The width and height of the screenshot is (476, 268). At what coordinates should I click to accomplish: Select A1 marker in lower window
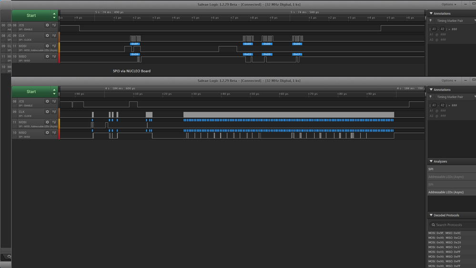click(x=434, y=105)
